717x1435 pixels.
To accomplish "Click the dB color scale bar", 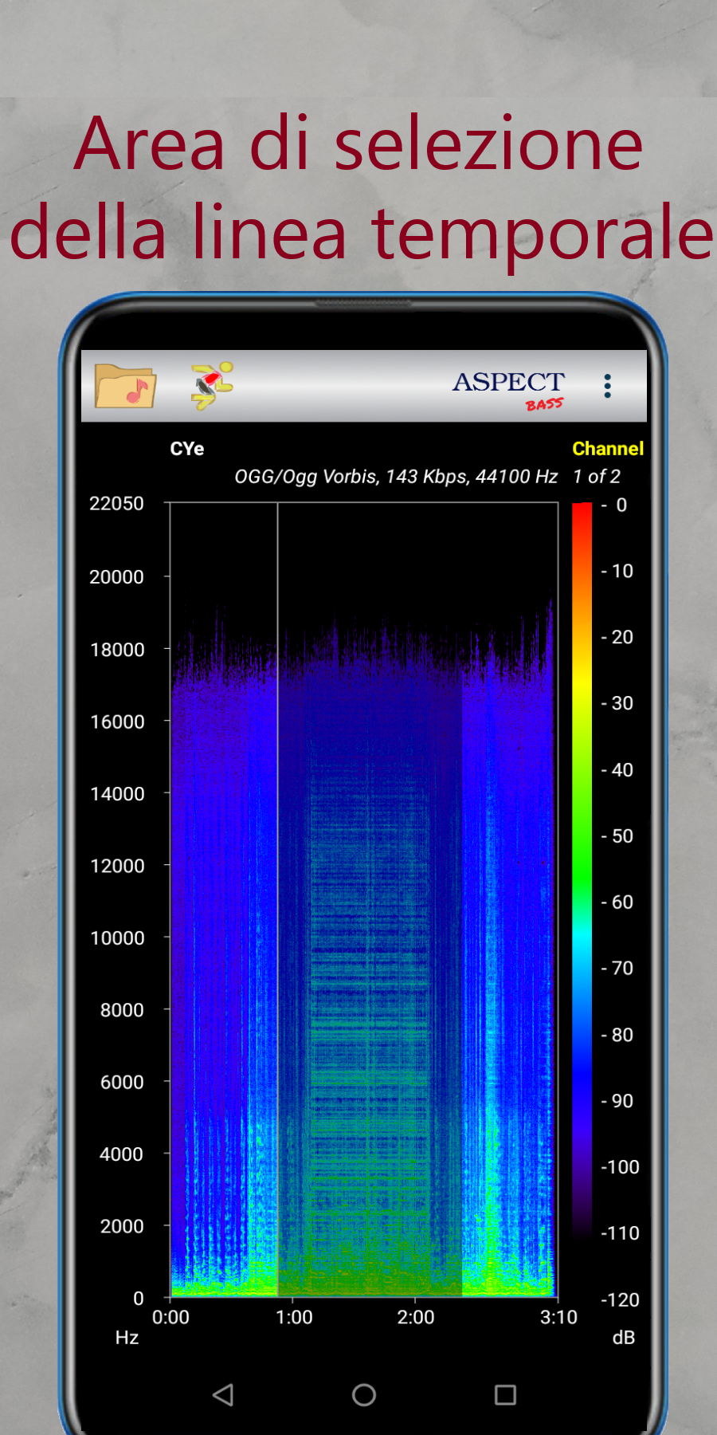I will point(582,869).
